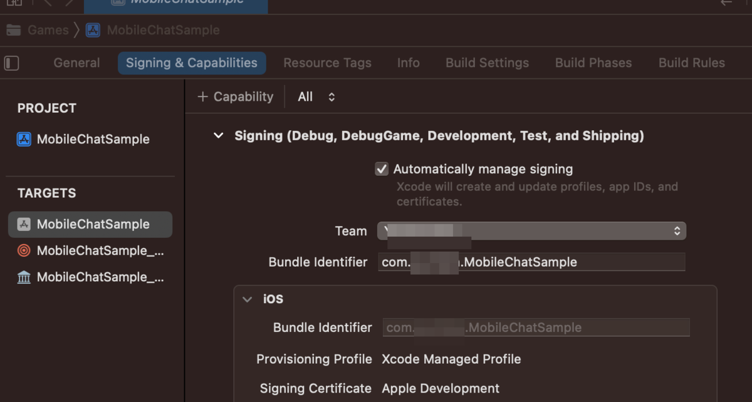Viewport: 752px width, 402px height.
Task: Click the iOS Bundle Identifier field
Action: coord(536,327)
